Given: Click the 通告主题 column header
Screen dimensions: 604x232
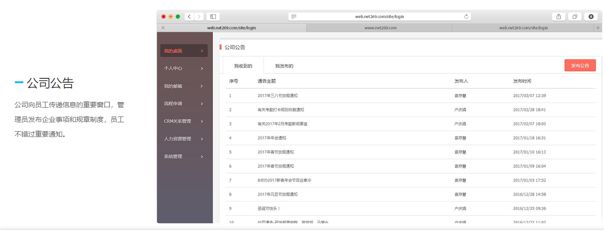Looking at the screenshot, I should tap(266, 81).
